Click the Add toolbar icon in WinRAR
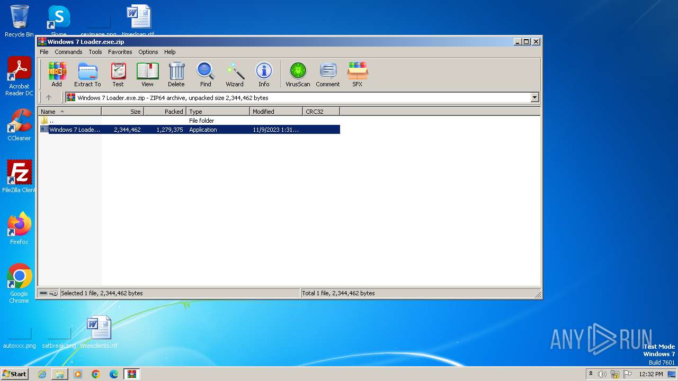Image resolution: width=678 pixels, height=381 pixels. [x=57, y=75]
